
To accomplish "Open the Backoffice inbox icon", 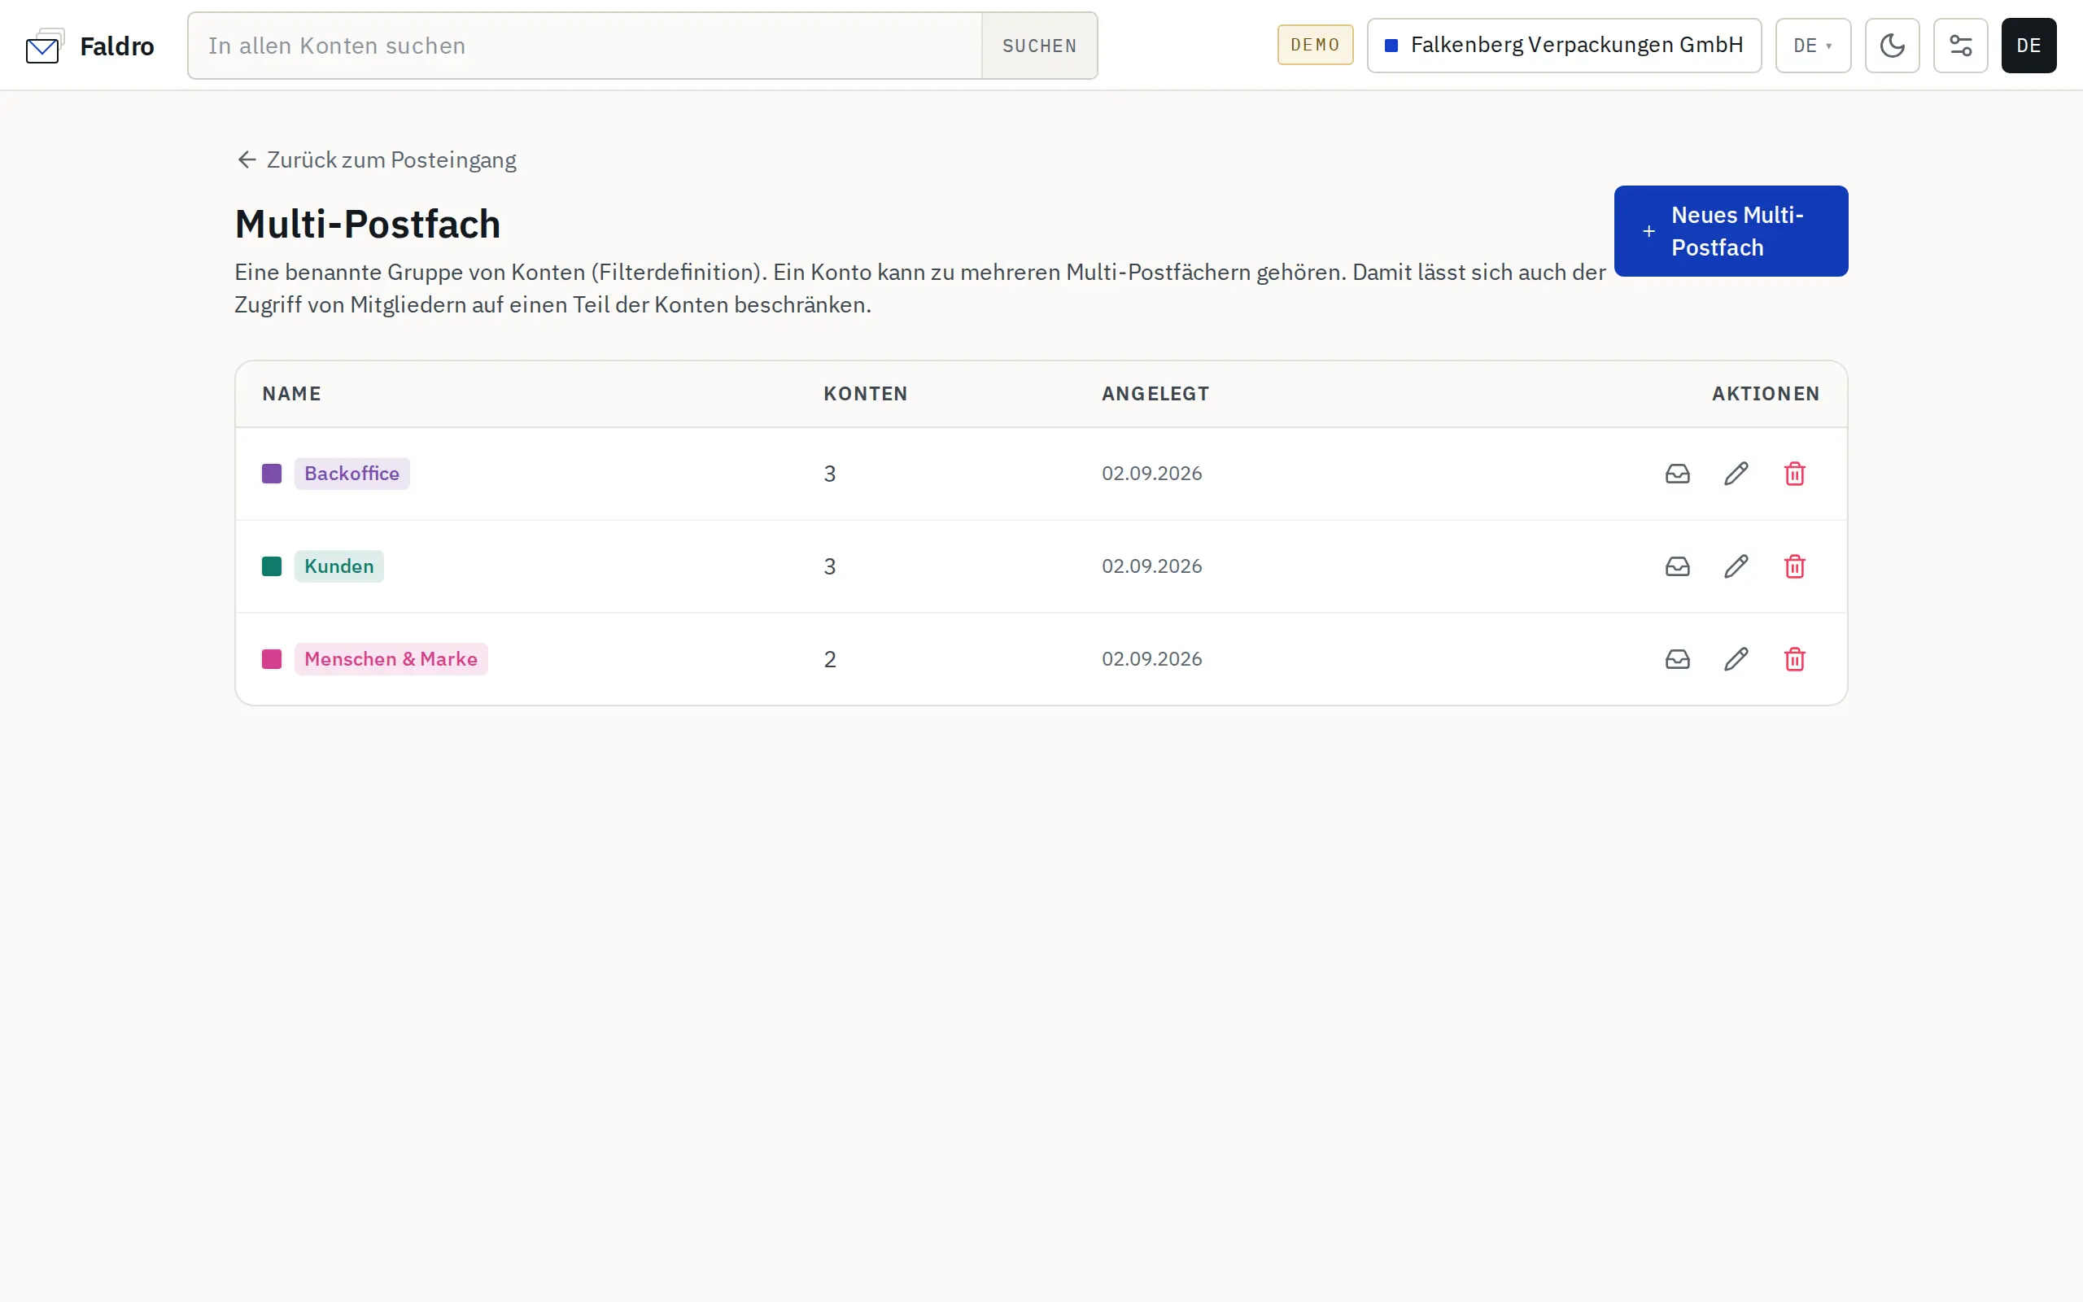I will coord(1678,474).
